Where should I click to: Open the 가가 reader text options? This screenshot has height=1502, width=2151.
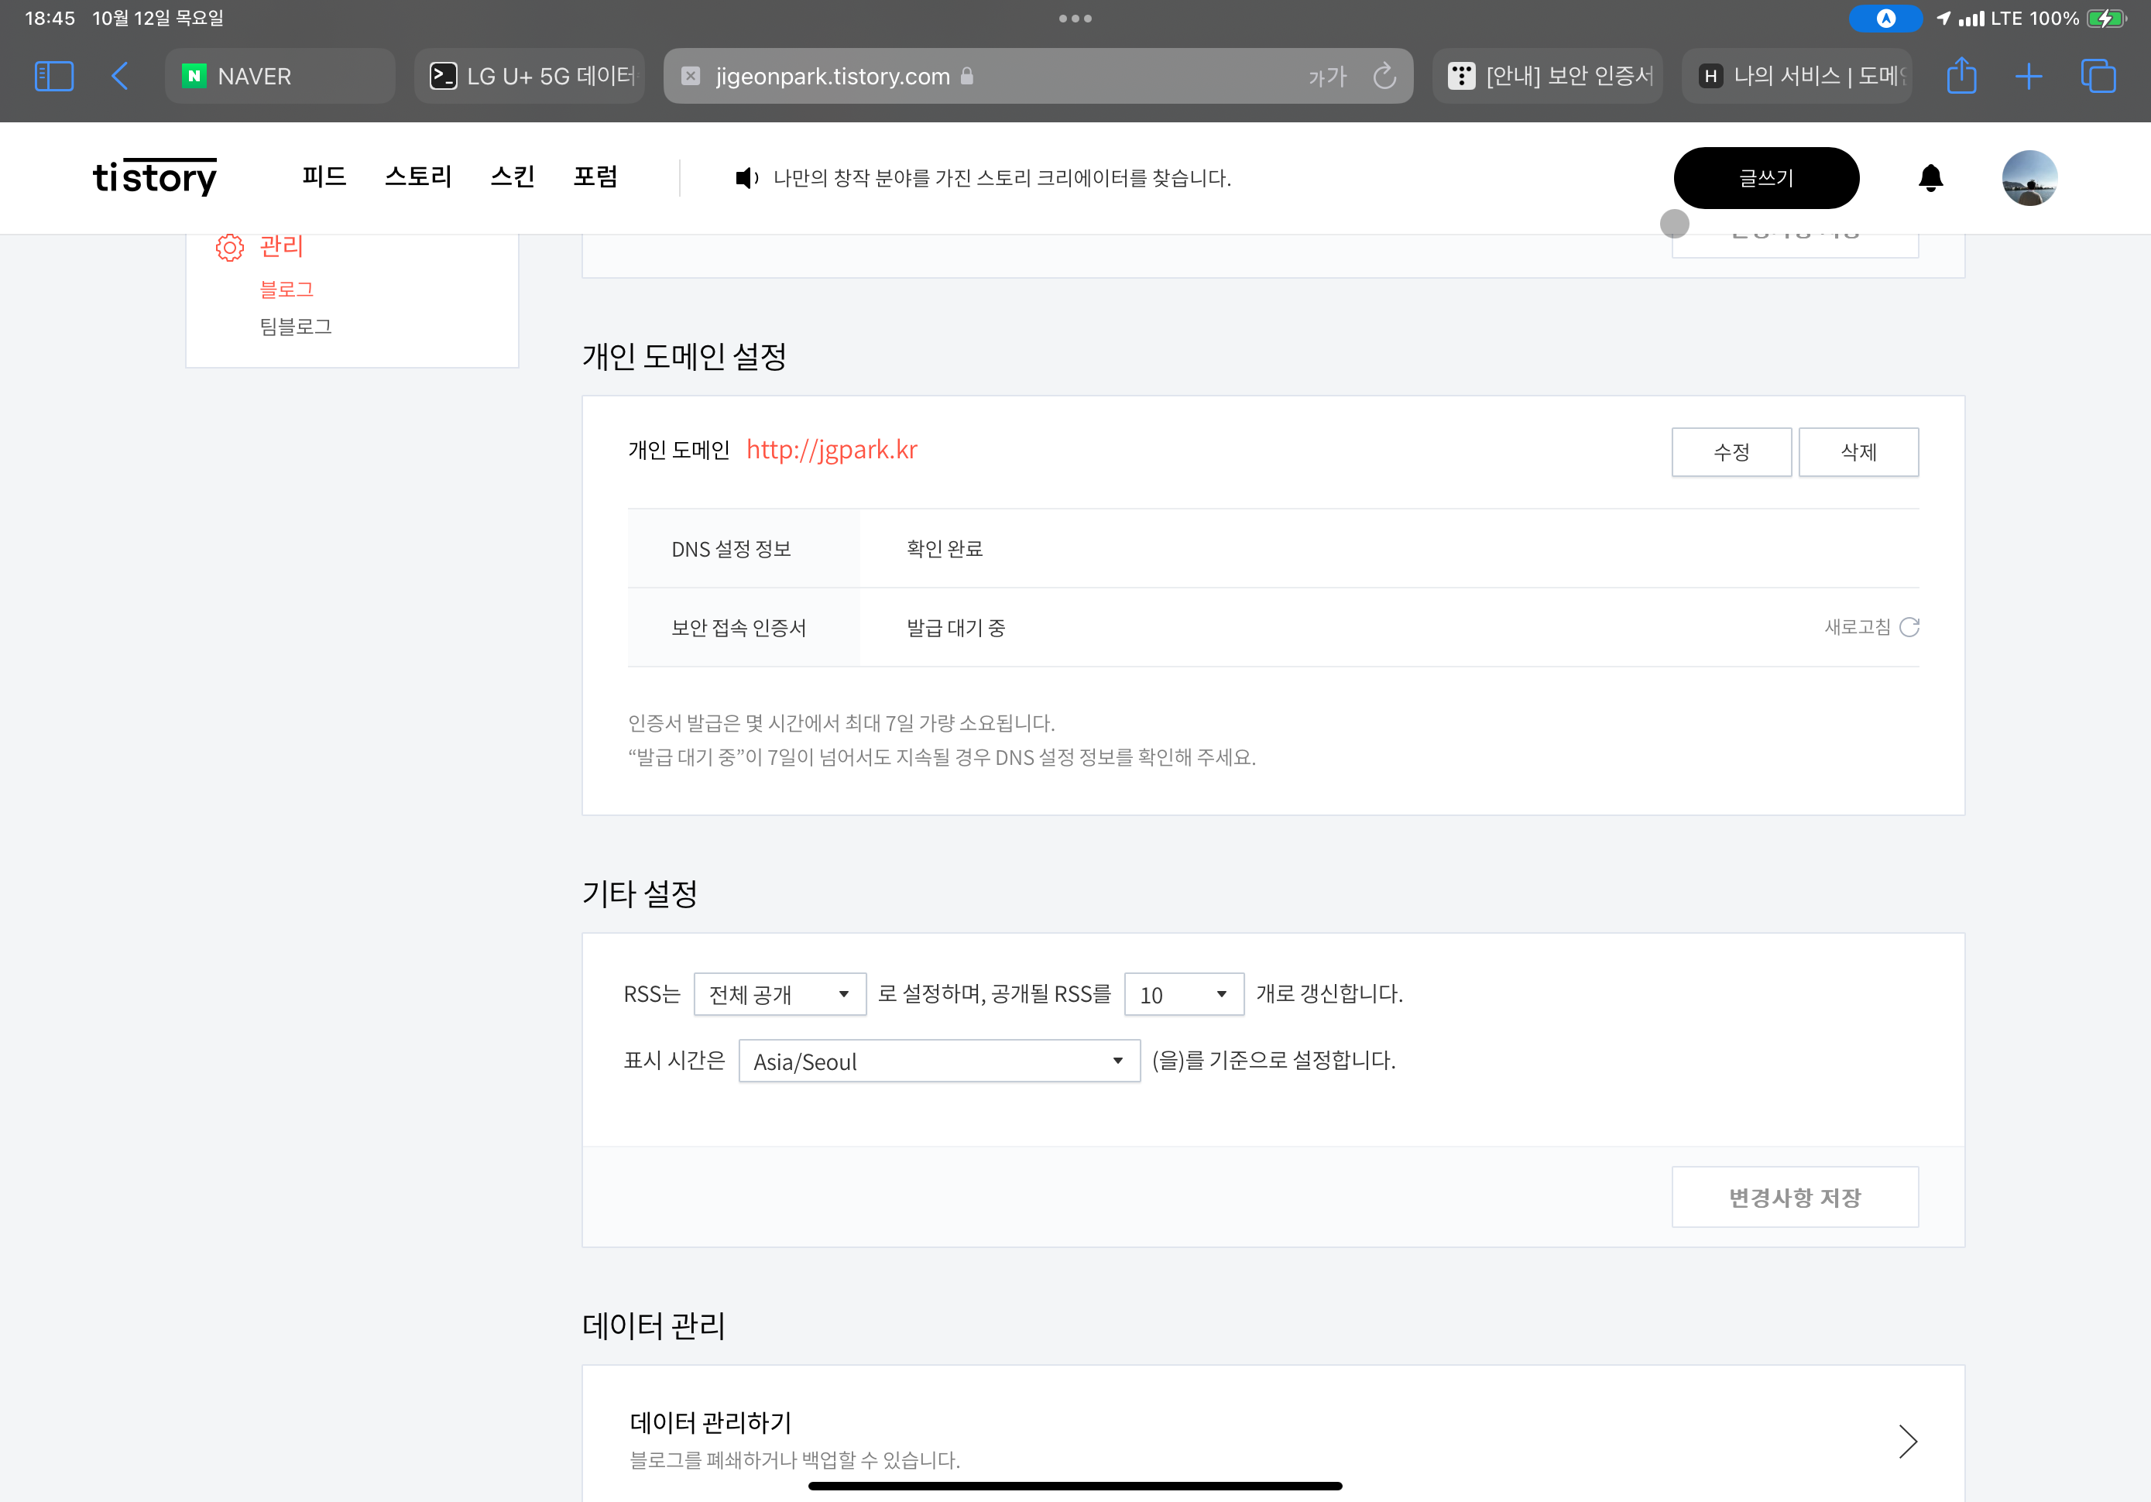(x=1326, y=76)
